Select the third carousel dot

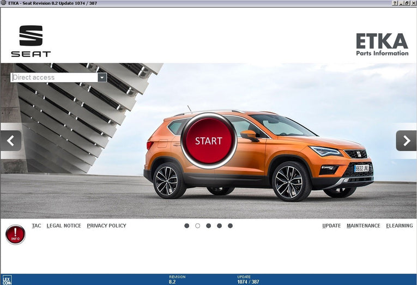pos(208,226)
